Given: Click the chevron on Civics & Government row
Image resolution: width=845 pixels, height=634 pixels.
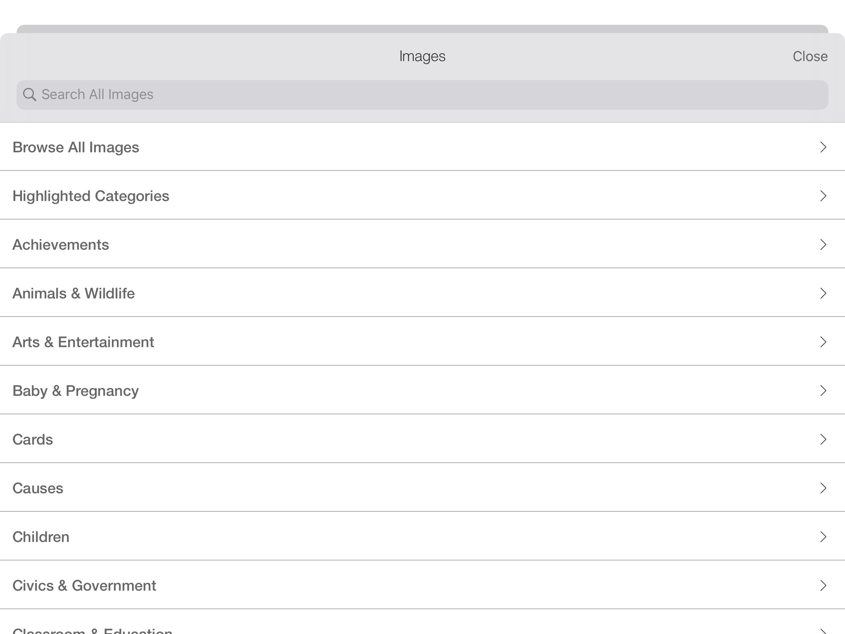Looking at the screenshot, I should coord(823,586).
